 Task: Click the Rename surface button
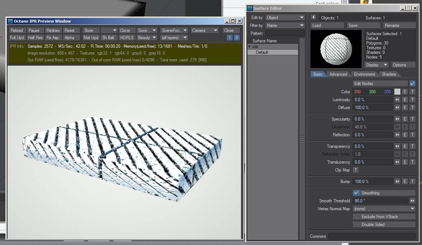[x=399, y=25]
